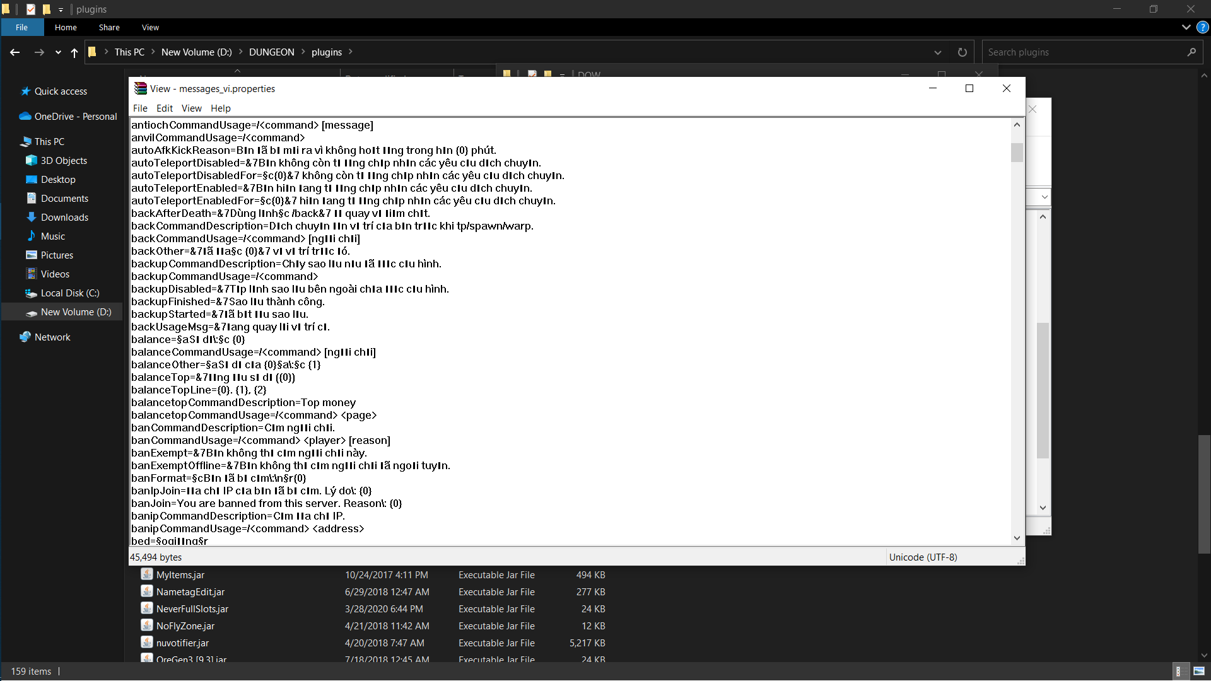The image size is (1211, 681).
Task: Open the View ribbon tab in Explorer
Action: click(150, 27)
